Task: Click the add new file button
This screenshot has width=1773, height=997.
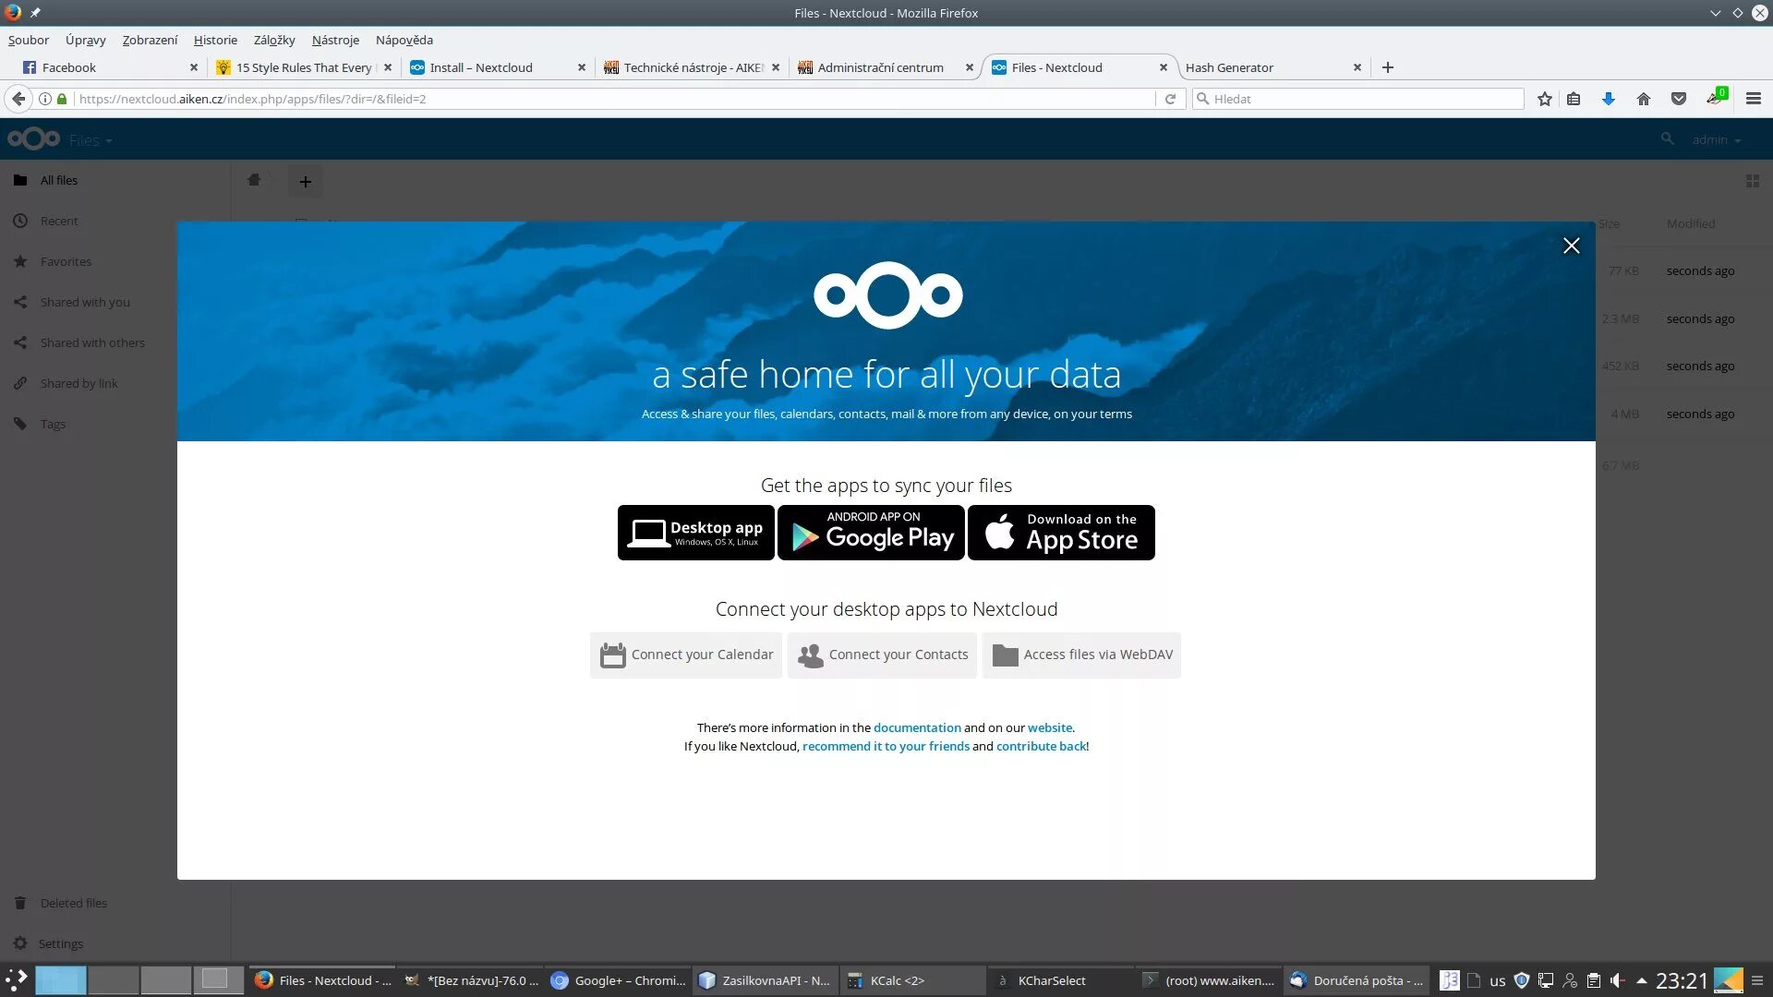Action: pyautogui.click(x=306, y=181)
